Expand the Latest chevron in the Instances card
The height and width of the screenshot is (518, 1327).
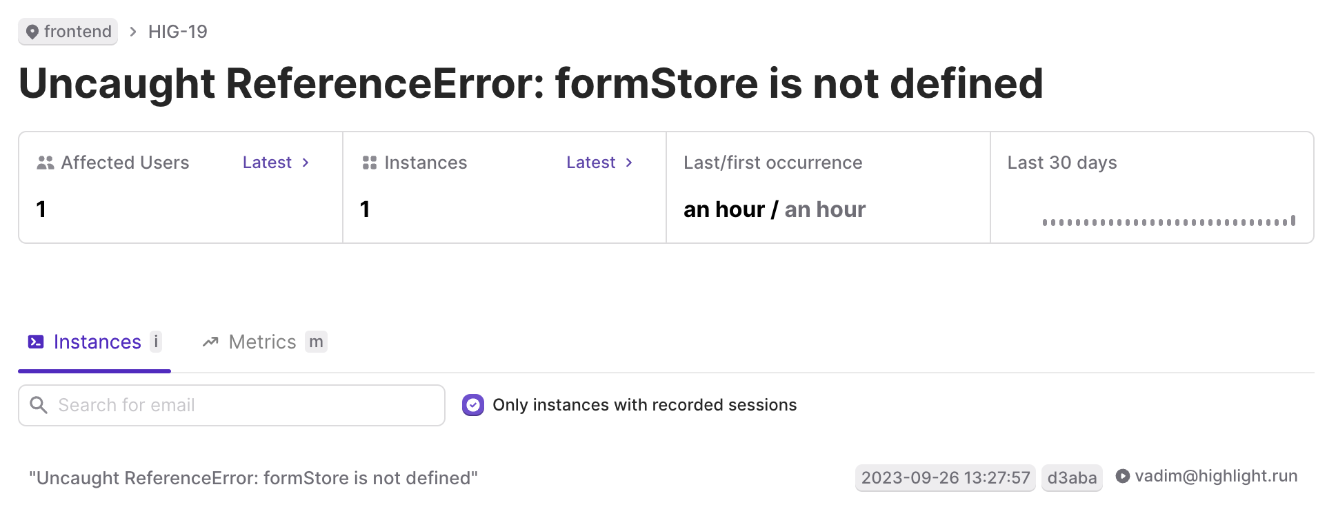click(629, 163)
